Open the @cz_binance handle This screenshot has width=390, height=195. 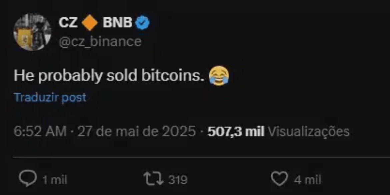pos(100,41)
